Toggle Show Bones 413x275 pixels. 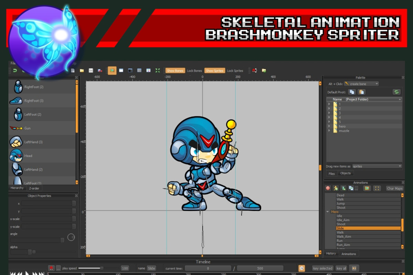tap(175, 71)
